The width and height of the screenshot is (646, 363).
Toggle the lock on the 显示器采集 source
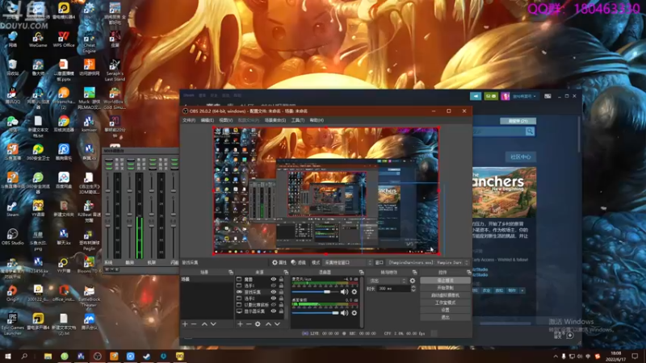[x=281, y=311]
